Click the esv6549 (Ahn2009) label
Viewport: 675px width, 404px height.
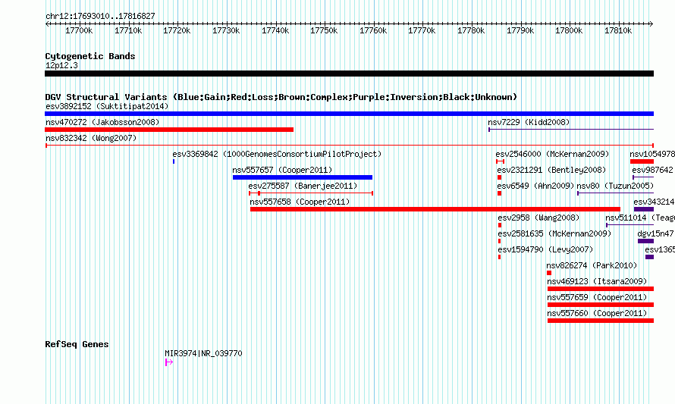point(536,186)
